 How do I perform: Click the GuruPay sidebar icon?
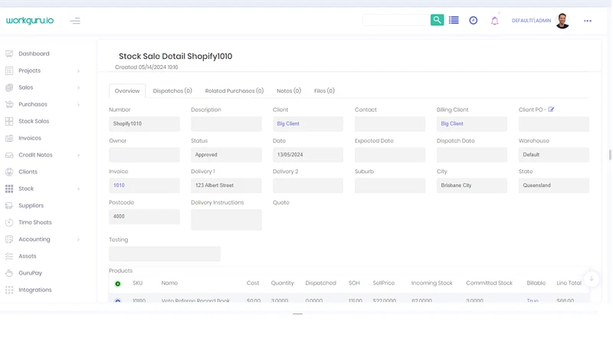pyautogui.click(x=9, y=273)
